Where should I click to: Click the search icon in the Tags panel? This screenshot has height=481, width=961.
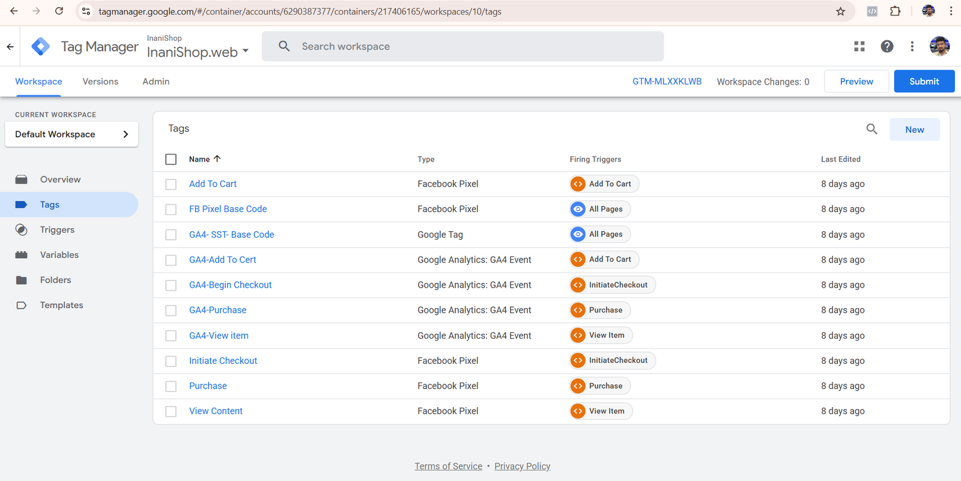(872, 129)
